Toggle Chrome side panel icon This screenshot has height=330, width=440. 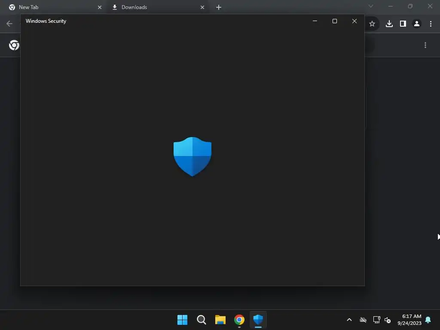pos(403,24)
